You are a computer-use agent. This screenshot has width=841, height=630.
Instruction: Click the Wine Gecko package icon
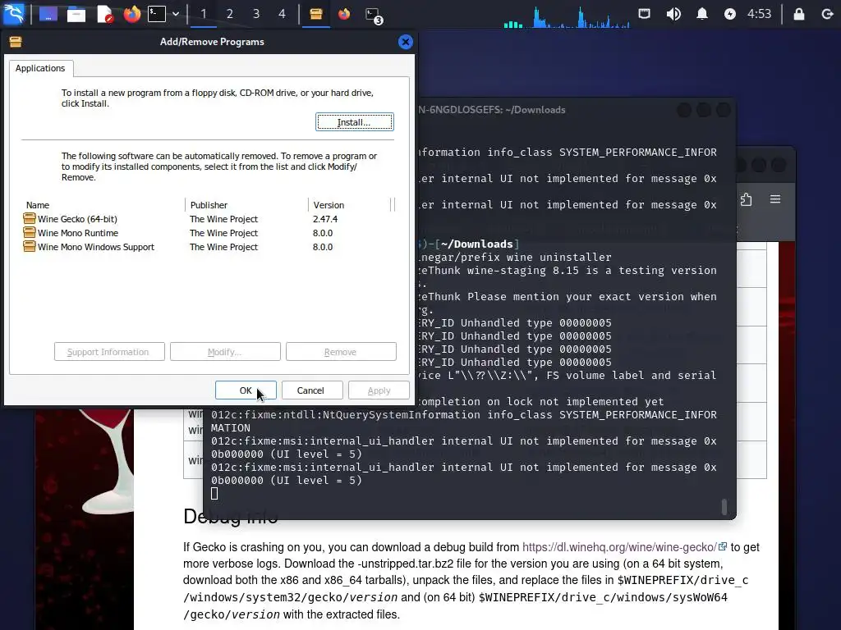[30, 218]
